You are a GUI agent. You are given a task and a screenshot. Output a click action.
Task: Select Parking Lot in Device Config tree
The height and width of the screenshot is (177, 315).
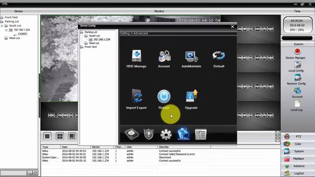tap(91, 32)
